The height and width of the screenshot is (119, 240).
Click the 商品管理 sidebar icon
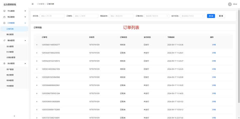pos(4,17)
